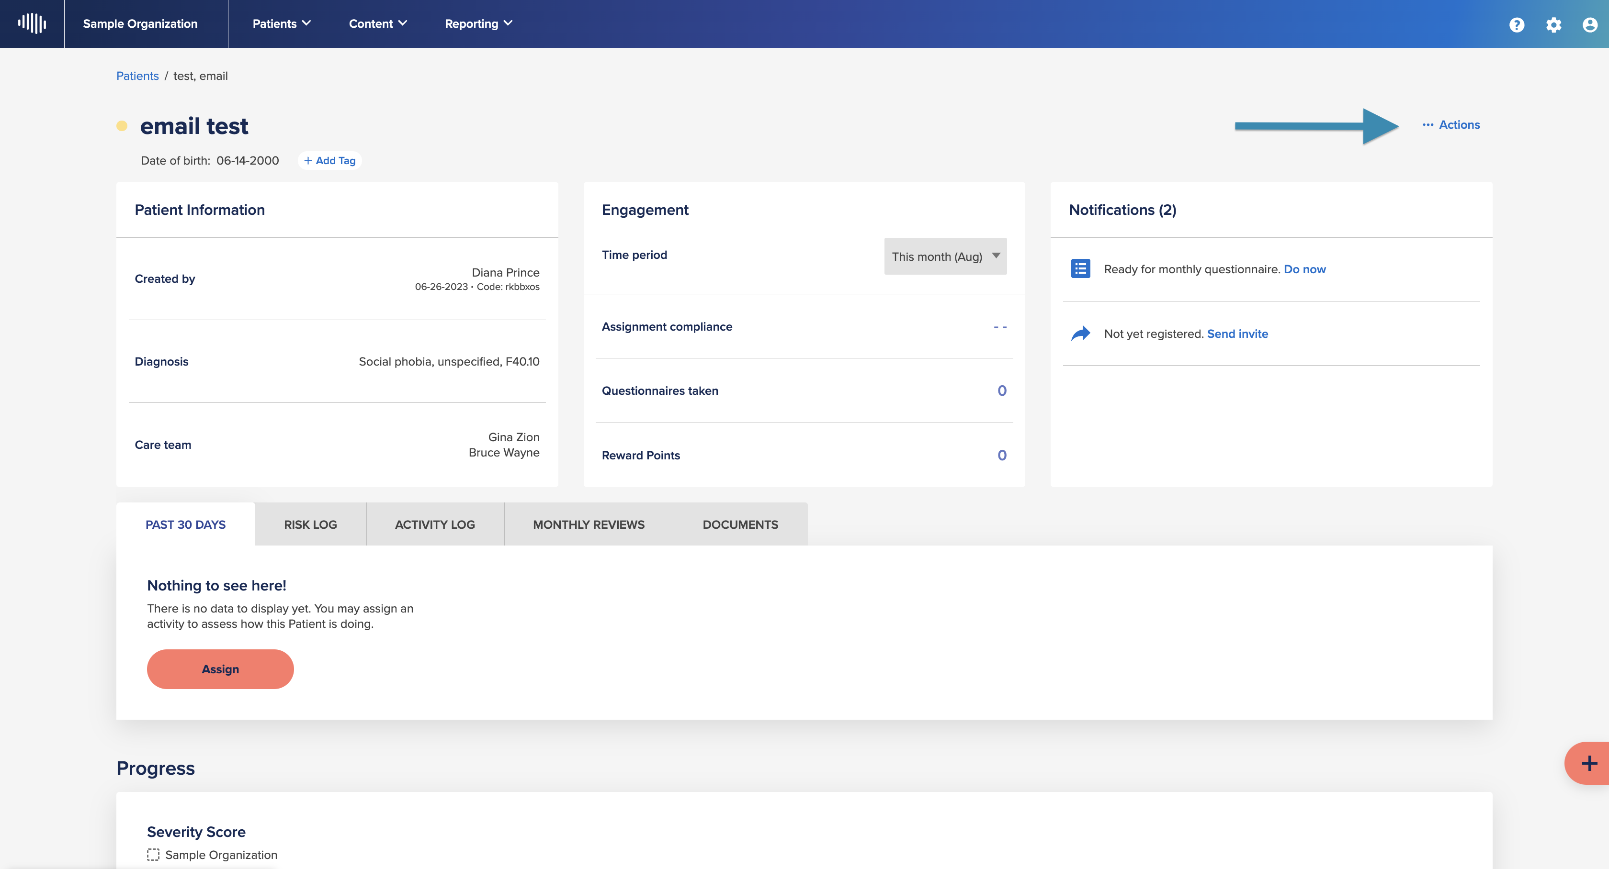Viewport: 1609px width, 869px height.
Task: Expand the Patients menu dropdown
Action: coord(282,24)
